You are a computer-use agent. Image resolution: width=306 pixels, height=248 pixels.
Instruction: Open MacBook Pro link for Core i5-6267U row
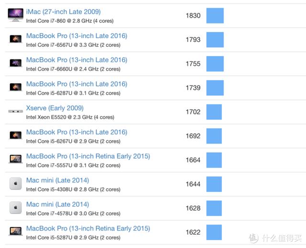[76, 132]
